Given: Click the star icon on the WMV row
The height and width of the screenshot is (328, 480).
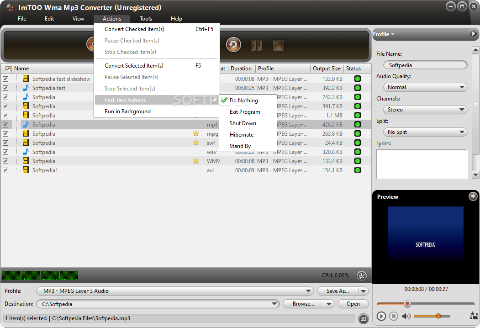Looking at the screenshot, I should coord(196,161).
